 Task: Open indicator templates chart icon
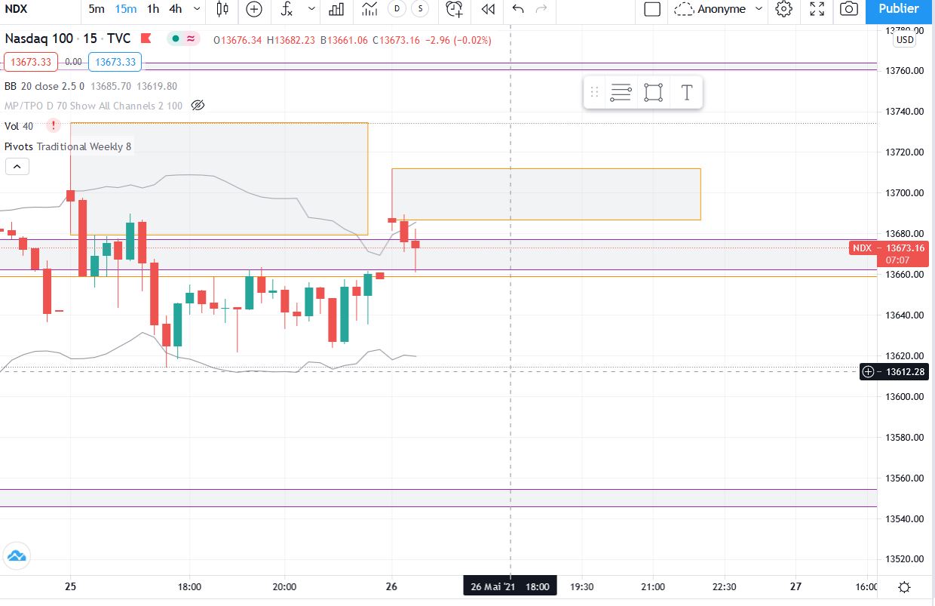369,9
